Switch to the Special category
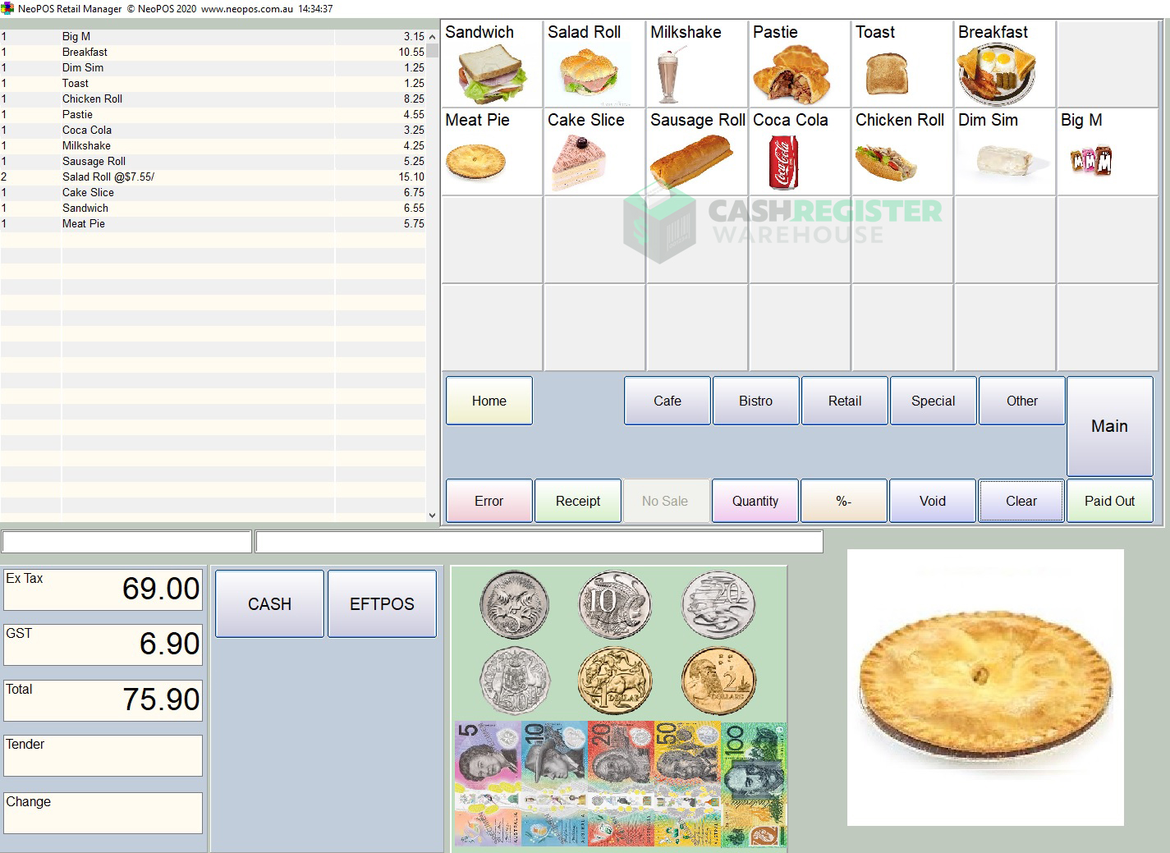The width and height of the screenshot is (1170, 853). tap(933, 401)
